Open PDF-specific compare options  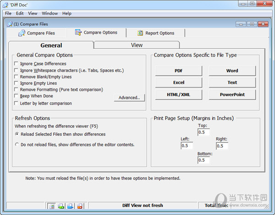(x=179, y=71)
